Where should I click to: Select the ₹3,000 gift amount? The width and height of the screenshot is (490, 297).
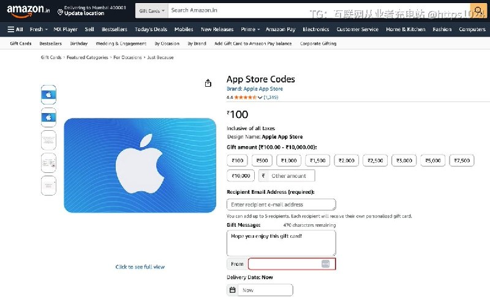[x=404, y=161]
